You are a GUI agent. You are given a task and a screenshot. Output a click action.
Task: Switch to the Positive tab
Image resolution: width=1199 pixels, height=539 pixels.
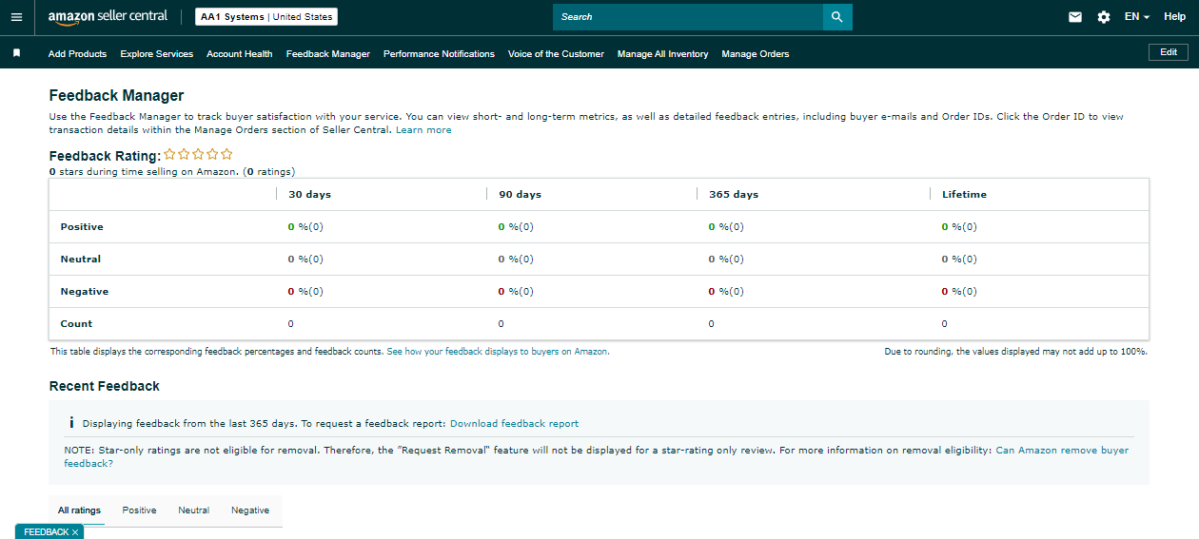pyautogui.click(x=139, y=510)
